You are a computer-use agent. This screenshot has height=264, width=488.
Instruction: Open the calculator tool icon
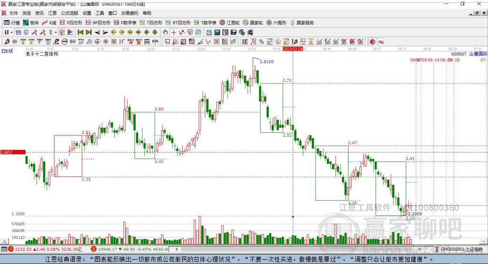click(x=217, y=32)
